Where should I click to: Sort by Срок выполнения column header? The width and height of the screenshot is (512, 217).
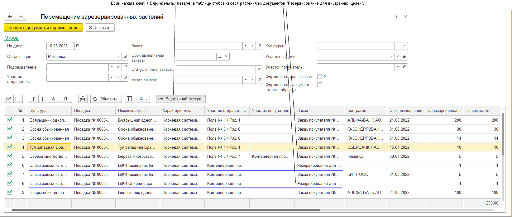[406, 110]
